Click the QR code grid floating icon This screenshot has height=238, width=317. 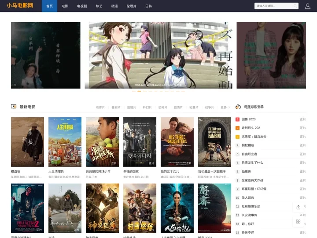pyautogui.click(x=298, y=222)
